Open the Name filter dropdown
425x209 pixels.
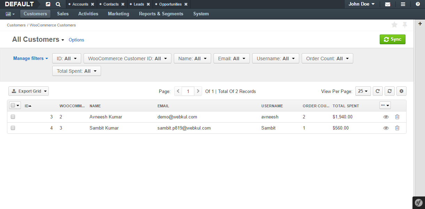(x=192, y=59)
